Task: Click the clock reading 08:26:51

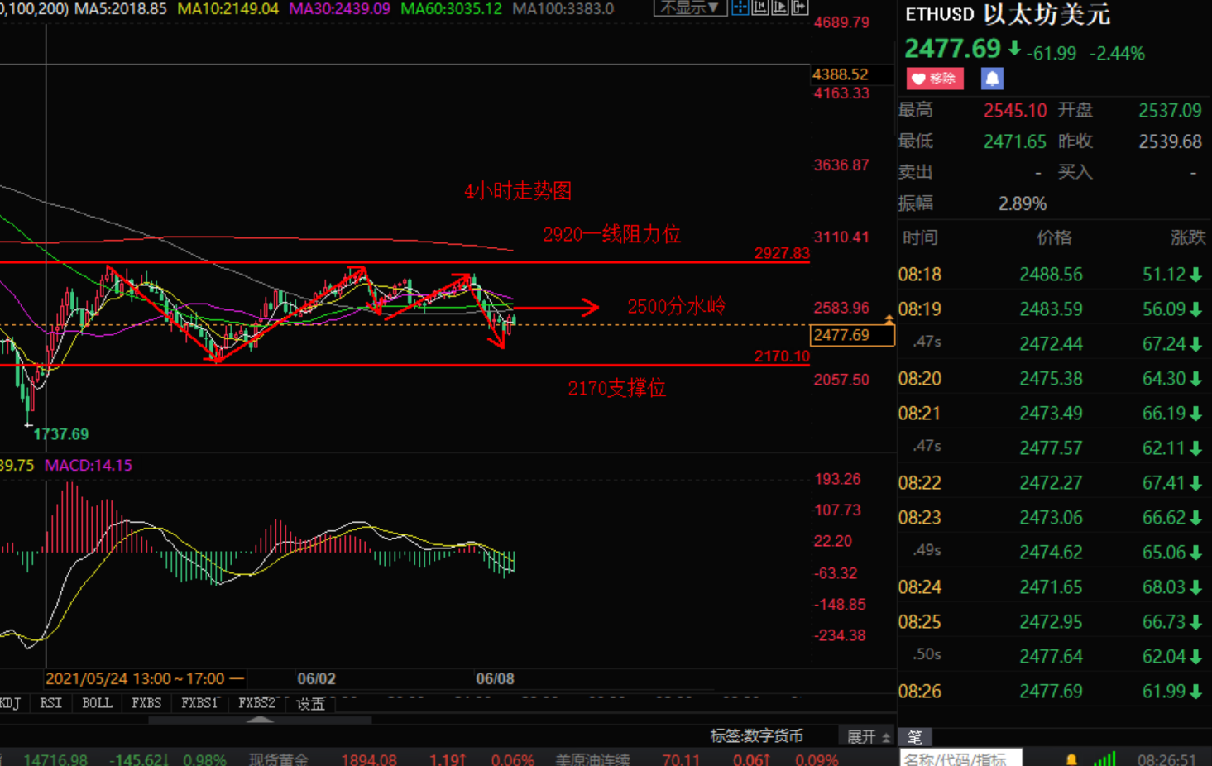Action: [x=1166, y=759]
